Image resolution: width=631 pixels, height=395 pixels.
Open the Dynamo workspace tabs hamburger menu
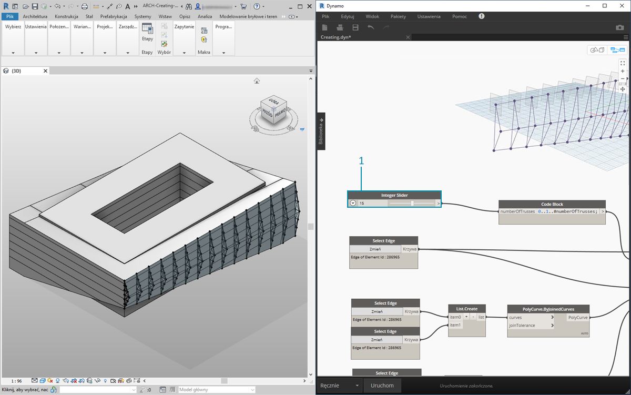[x=626, y=37]
